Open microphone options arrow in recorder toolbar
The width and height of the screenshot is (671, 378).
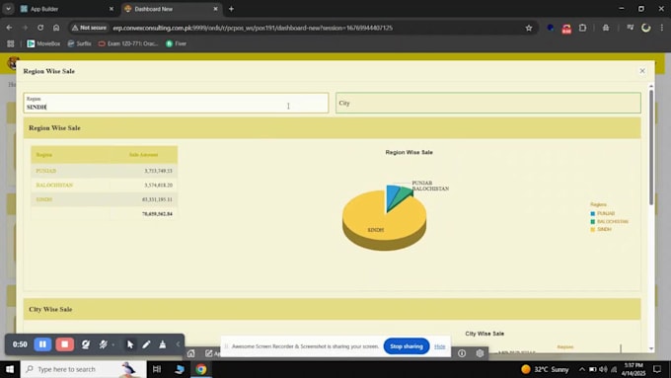[112, 344]
